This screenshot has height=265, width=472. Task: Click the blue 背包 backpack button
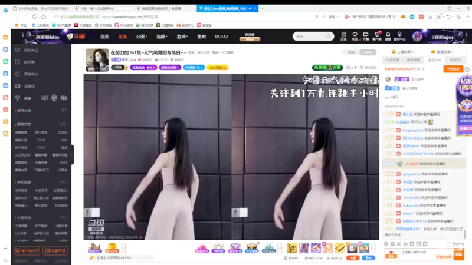(368, 258)
